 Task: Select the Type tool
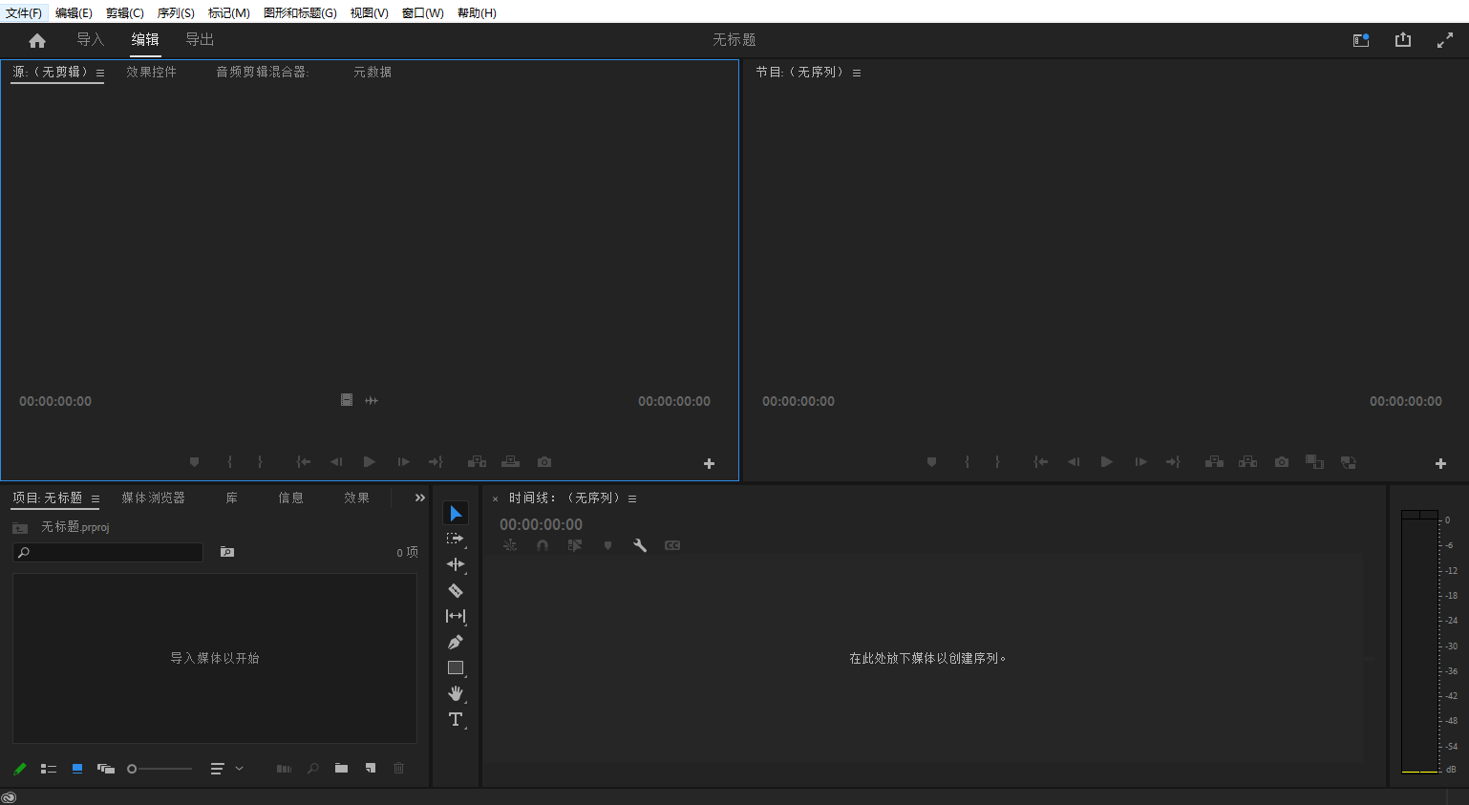point(456,719)
